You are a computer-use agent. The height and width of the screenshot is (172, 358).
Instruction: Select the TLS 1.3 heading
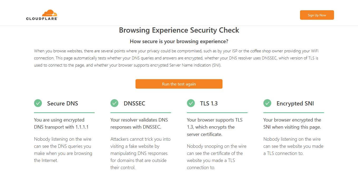point(209,103)
